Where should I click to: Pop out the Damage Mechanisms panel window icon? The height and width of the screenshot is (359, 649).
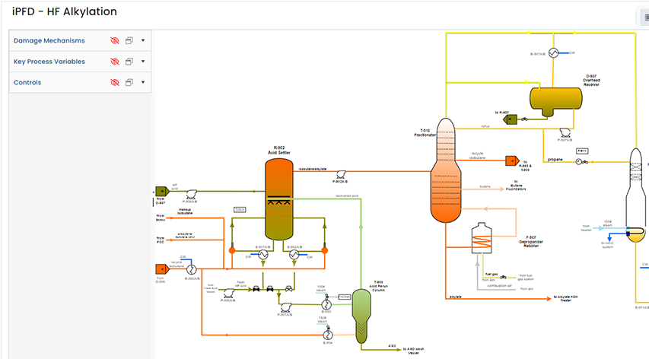pyautogui.click(x=129, y=40)
